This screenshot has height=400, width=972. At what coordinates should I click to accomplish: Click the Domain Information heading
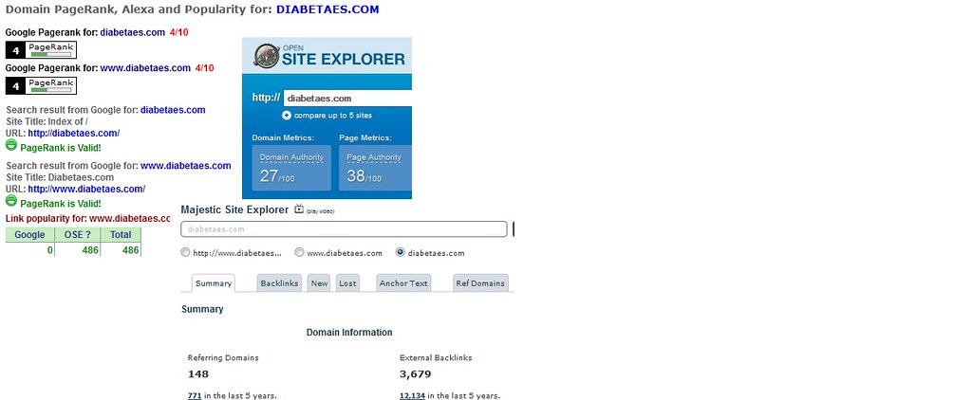(349, 333)
